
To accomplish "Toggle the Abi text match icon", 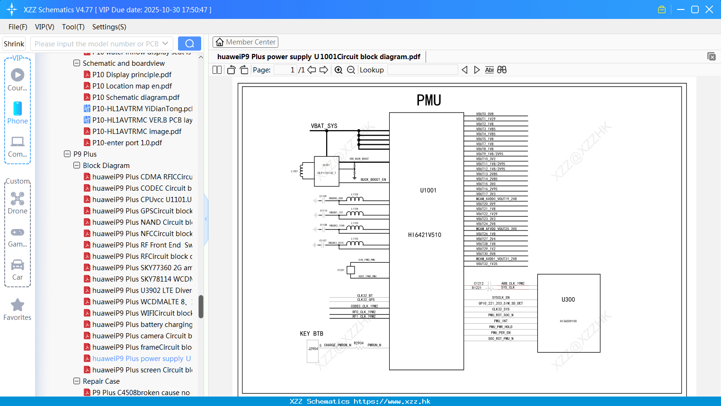I will (x=490, y=70).
